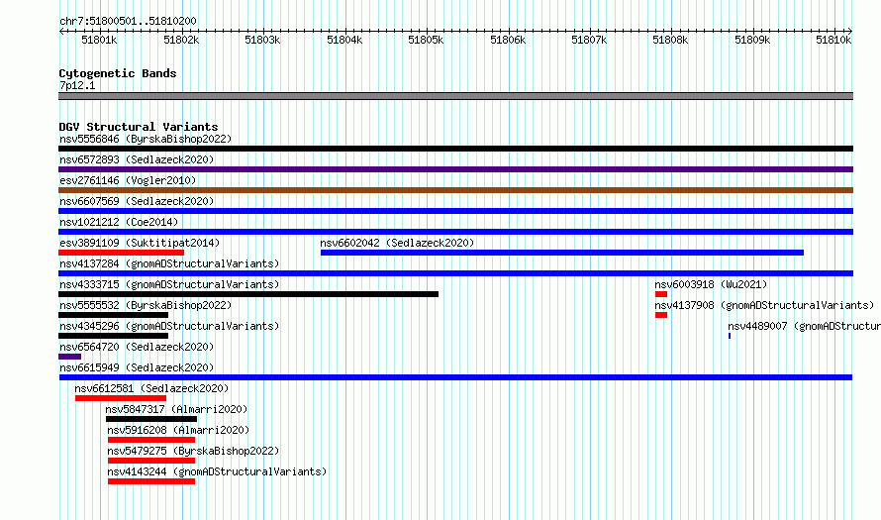
Task: Select black bar under nsv4333715
Action: (x=248, y=294)
